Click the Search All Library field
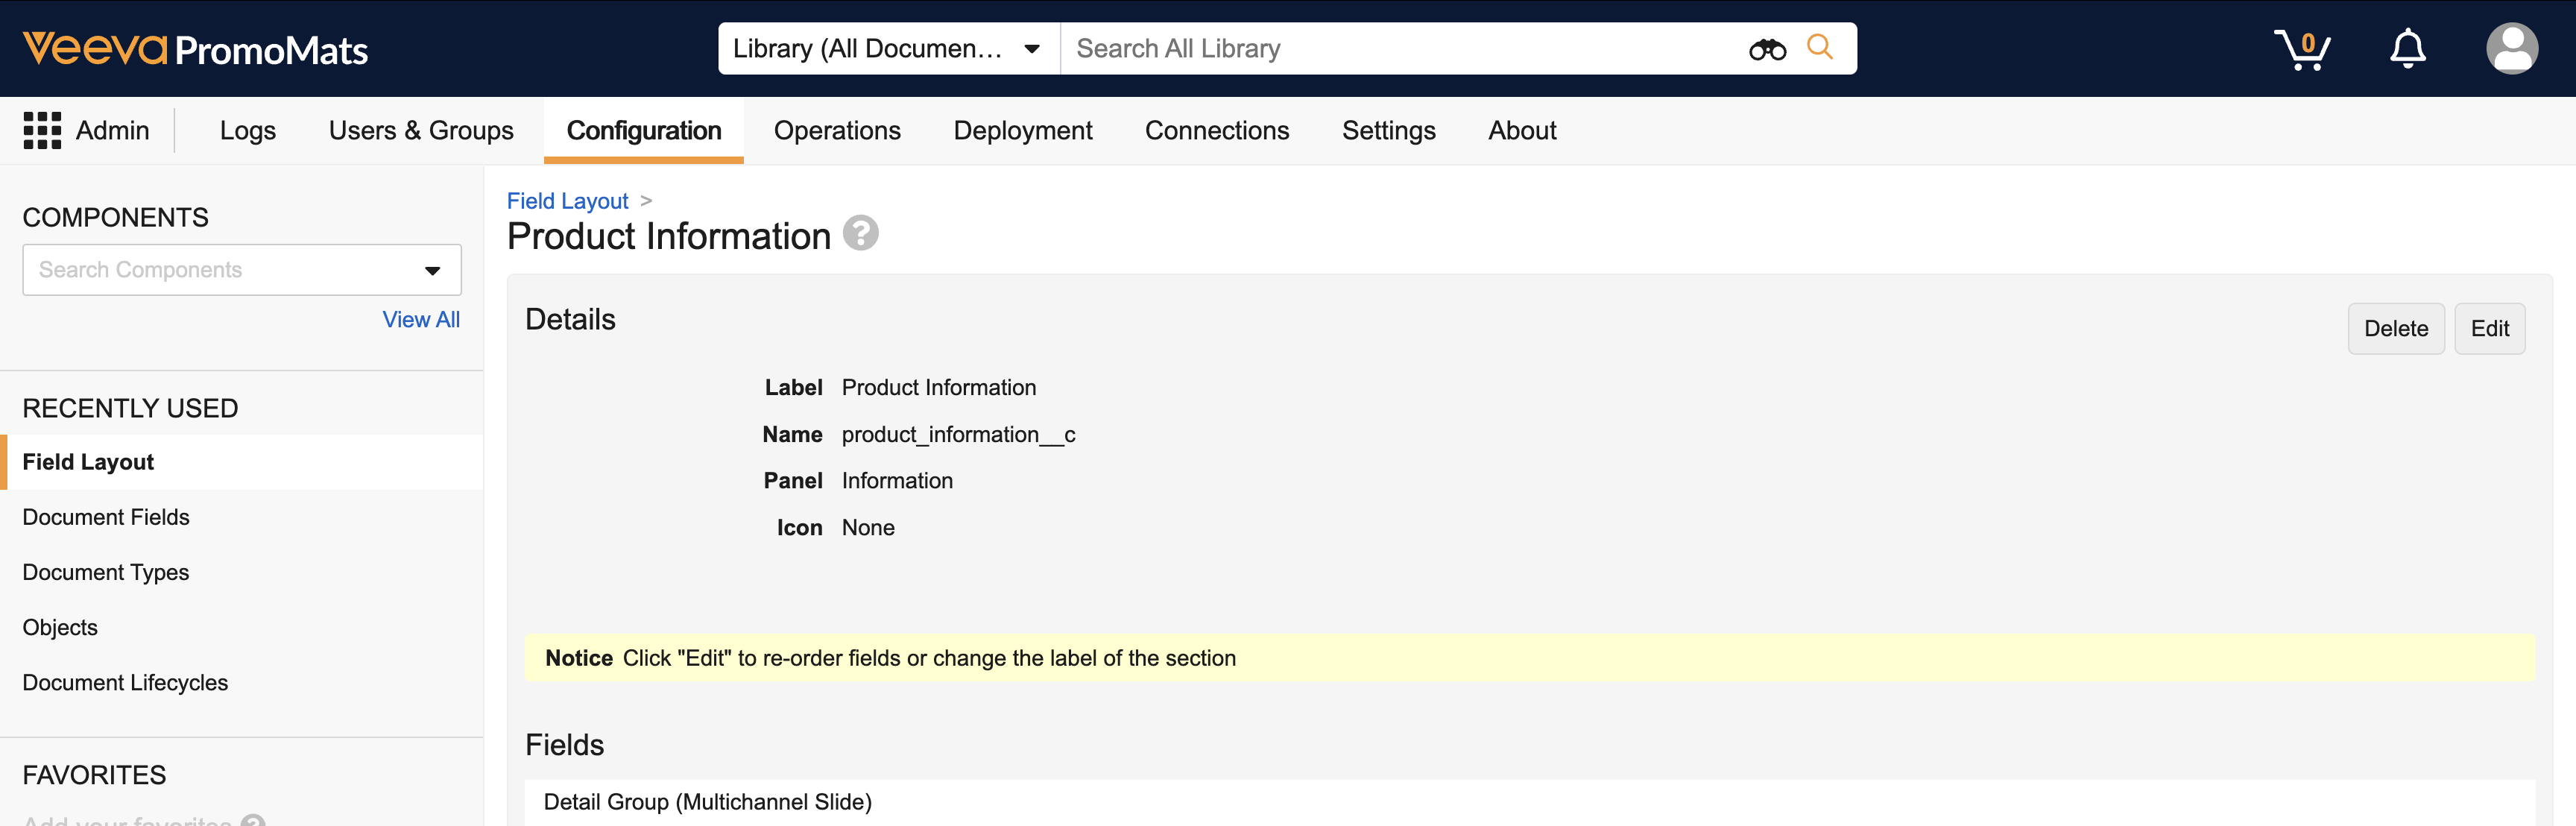2576x826 pixels. point(1400,49)
